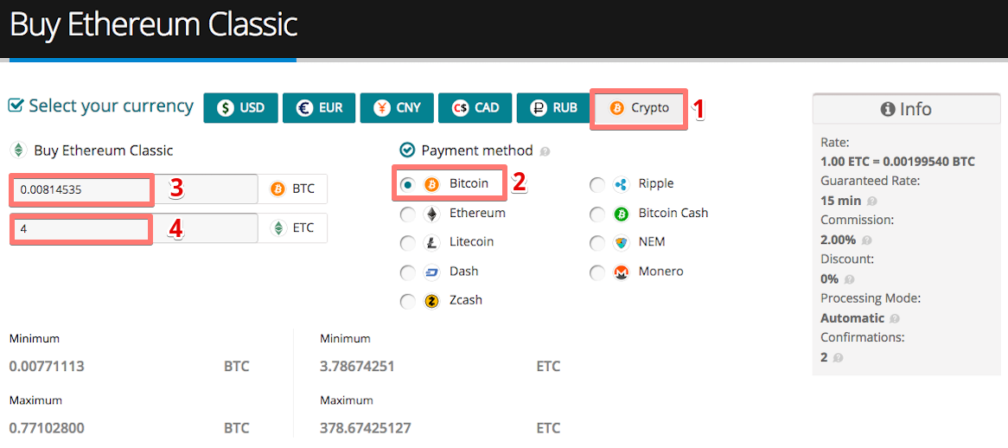Click the NEM shield icon
Image resolution: width=1008 pixels, height=448 pixels.
[621, 244]
